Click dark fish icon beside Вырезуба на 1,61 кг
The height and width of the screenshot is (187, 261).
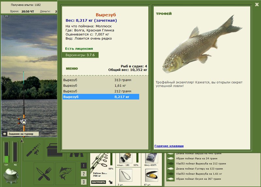point(170,174)
